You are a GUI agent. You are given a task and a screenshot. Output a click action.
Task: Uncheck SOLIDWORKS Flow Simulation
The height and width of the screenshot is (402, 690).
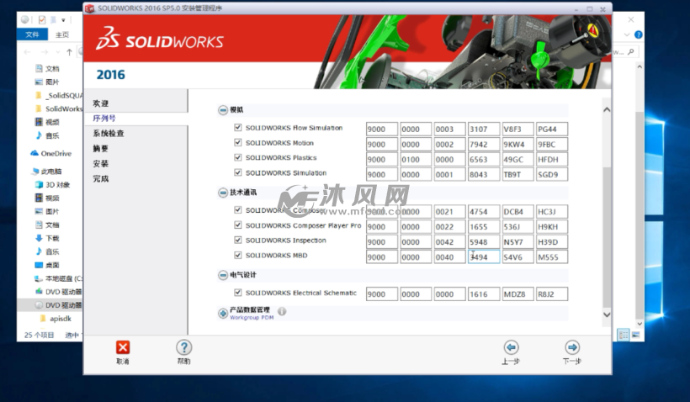pyautogui.click(x=238, y=128)
